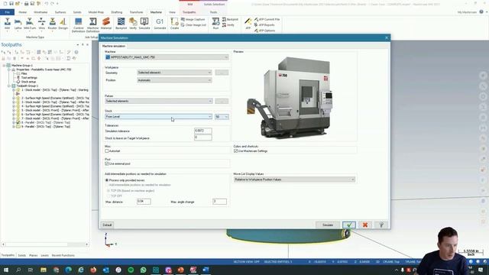Image resolution: width=489 pixels, height=275 pixels.
Task: Open WhatsApp from the Windows taskbar
Action: 143,270
